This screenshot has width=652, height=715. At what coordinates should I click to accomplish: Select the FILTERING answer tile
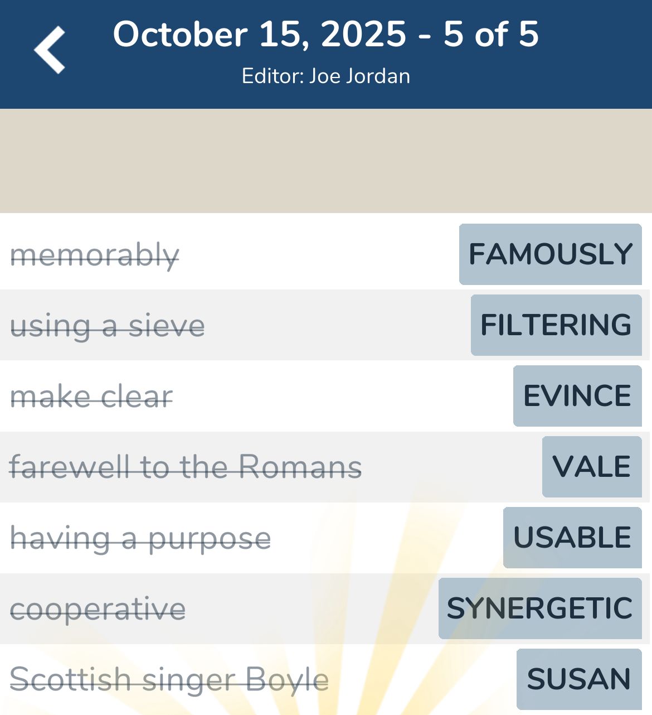click(x=556, y=325)
